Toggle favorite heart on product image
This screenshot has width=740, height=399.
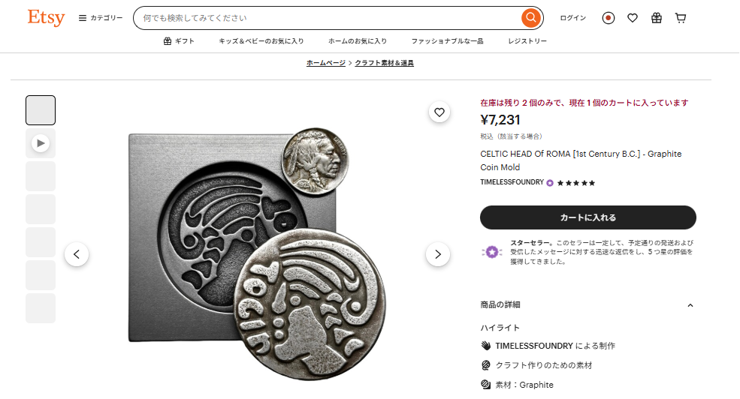click(x=439, y=112)
